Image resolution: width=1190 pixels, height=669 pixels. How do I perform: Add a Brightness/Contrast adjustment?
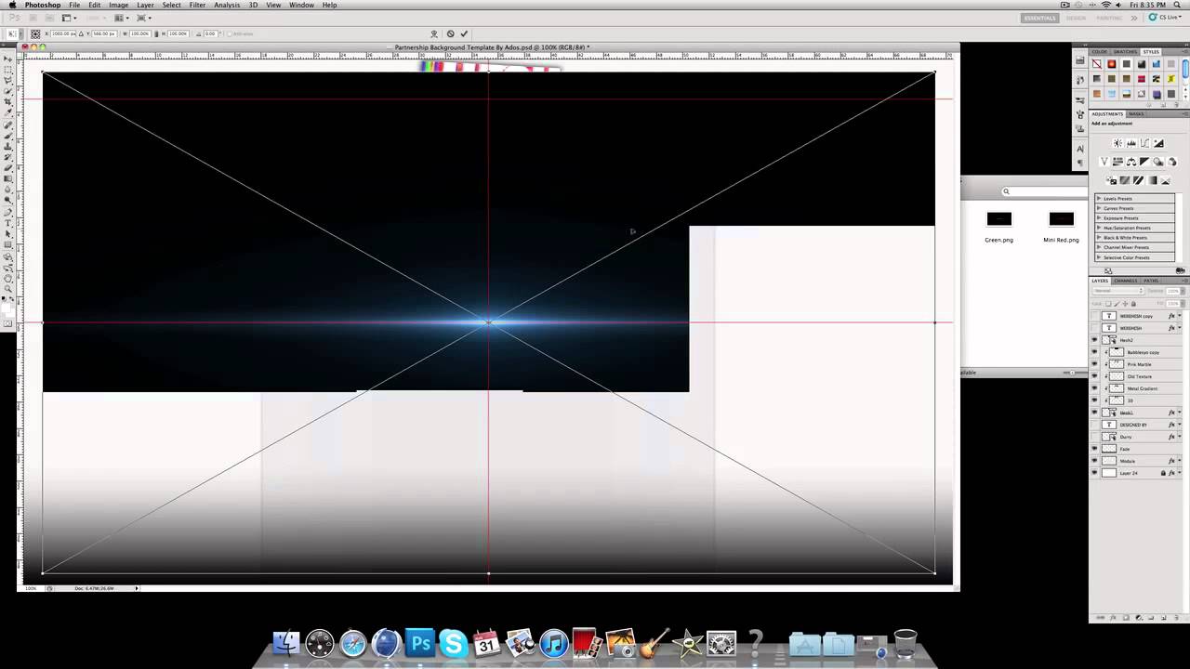pyautogui.click(x=1117, y=143)
